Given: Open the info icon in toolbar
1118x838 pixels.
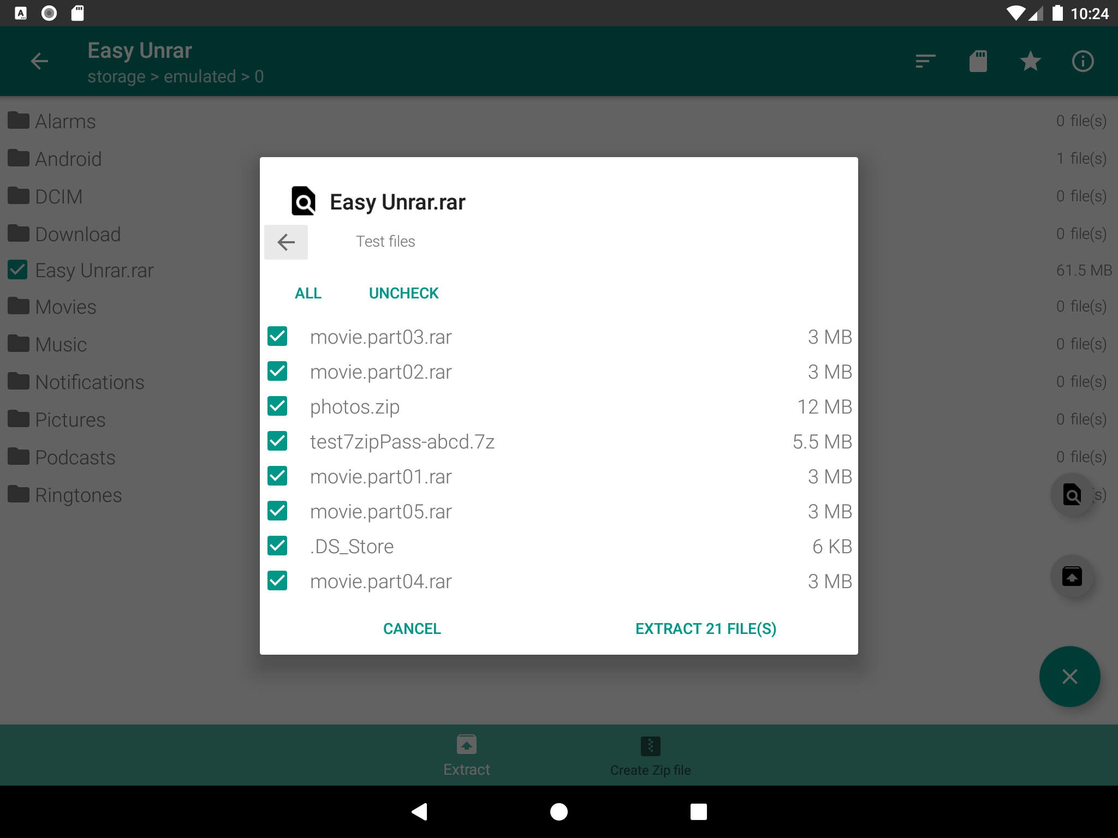Looking at the screenshot, I should pos(1083,61).
